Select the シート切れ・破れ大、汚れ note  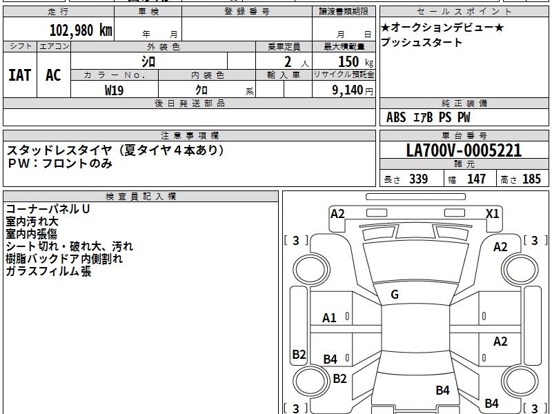tap(70, 246)
